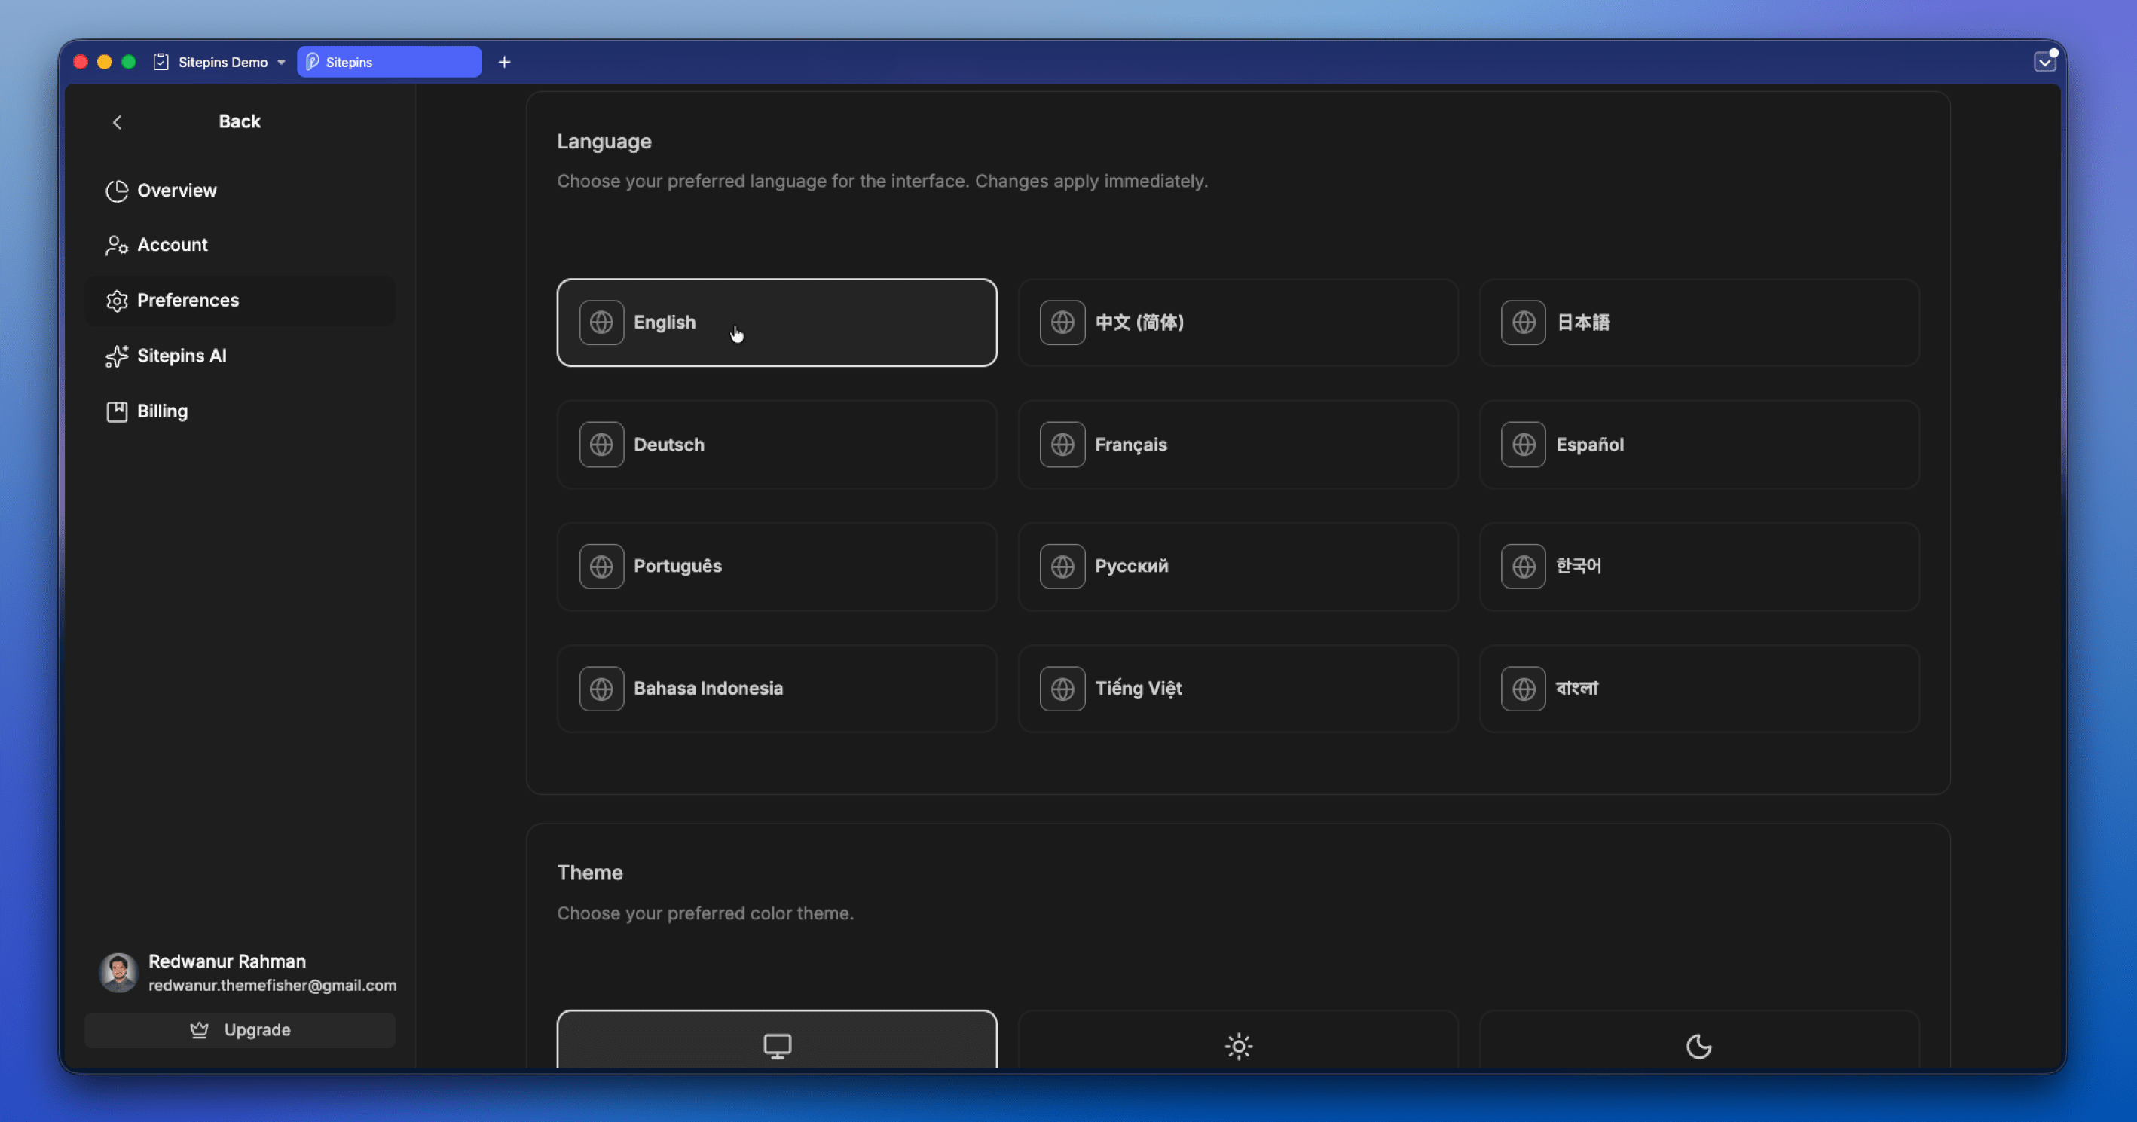Click the Billing bookmark icon
Viewport: 2137px width, 1122px height.
coord(116,411)
